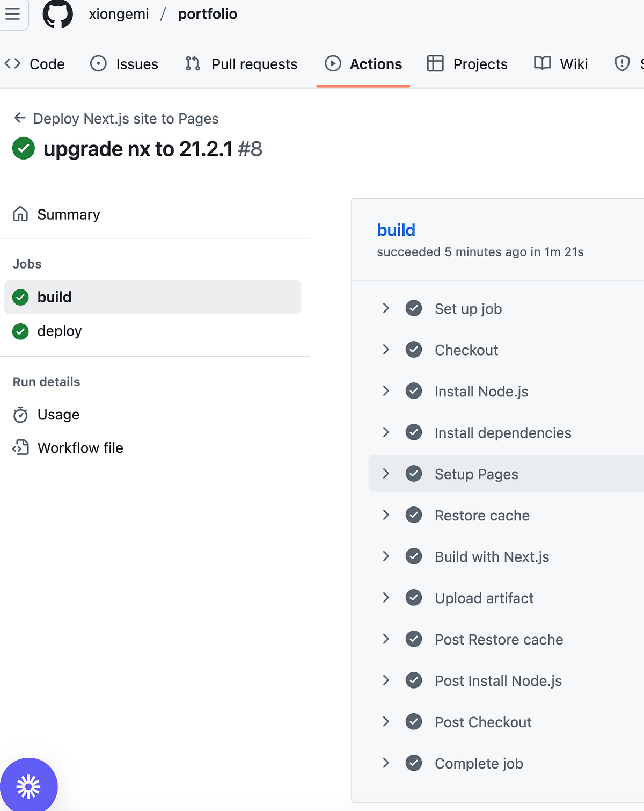Click the Security shield icon tab
The image size is (644, 811).
coord(621,63)
